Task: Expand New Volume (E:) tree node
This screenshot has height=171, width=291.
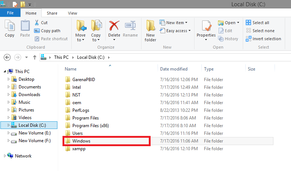Action: click(x=8, y=133)
